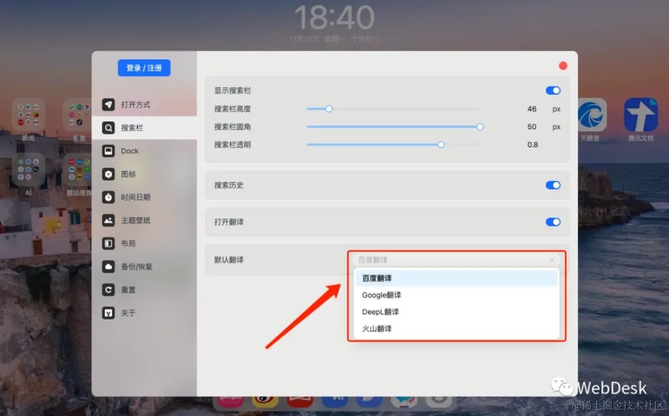
Task: Open the 影音 folder on the desktop
Action: pyautogui.click(x=77, y=115)
